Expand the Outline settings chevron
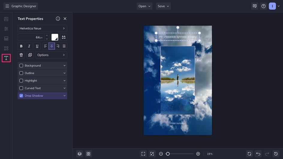 click(64, 73)
